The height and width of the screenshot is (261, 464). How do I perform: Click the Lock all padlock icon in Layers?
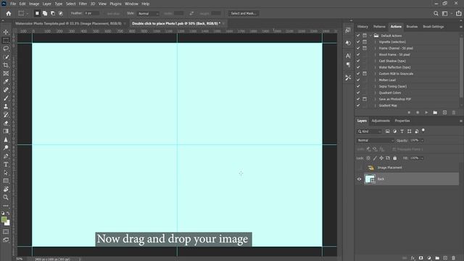coord(394,158)
